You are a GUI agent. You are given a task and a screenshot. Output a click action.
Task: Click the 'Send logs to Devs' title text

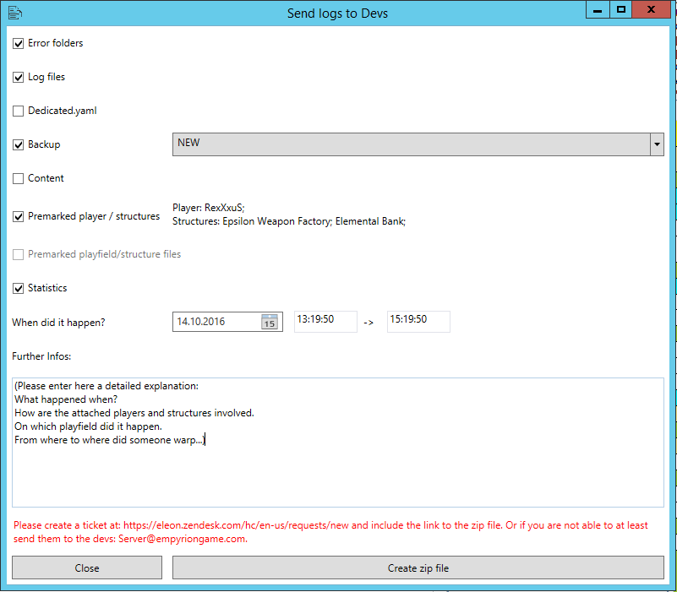pos(337,14)
